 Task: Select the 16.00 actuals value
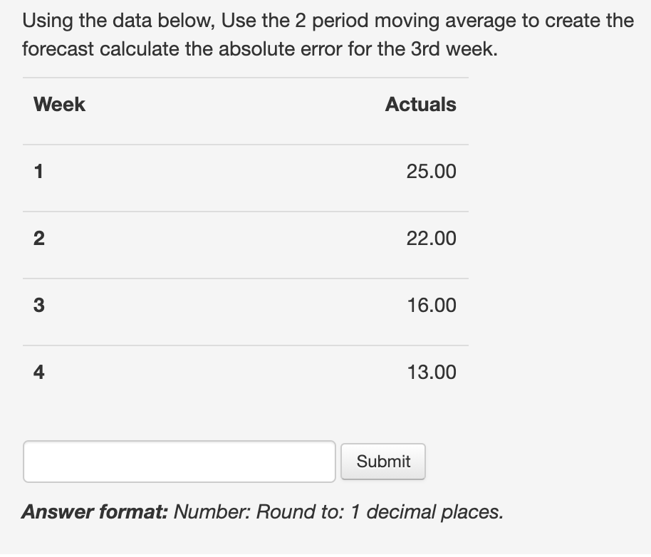[x=429, y=305]
